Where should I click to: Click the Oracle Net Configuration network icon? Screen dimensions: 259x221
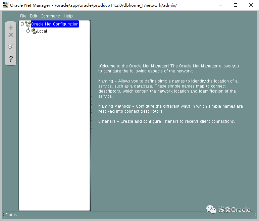pos(28,24)
